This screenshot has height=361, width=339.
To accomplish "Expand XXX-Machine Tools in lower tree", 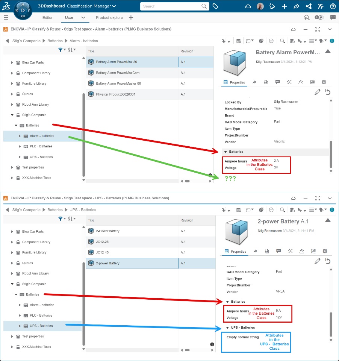I will pyautogui.click(x=12, y=347).
